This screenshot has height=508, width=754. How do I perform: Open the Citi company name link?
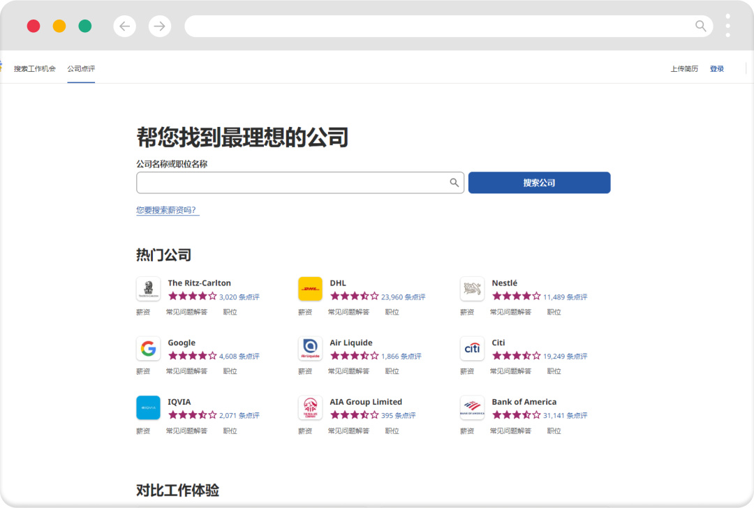pos(498,343)
